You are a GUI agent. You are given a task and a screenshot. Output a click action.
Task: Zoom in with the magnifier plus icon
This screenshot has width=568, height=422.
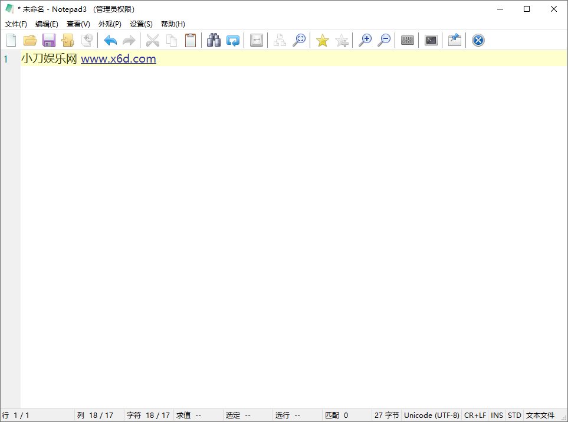[x=365, y=40]
